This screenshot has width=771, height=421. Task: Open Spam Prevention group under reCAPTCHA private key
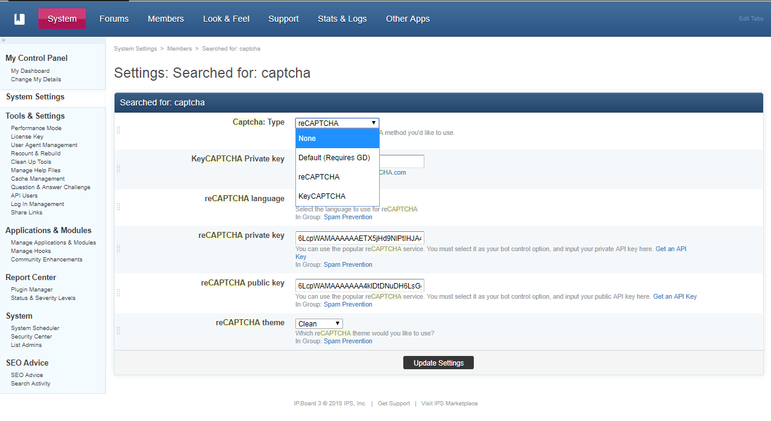point(348,264)
